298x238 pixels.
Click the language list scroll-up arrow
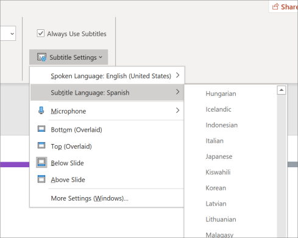[282, 90]
